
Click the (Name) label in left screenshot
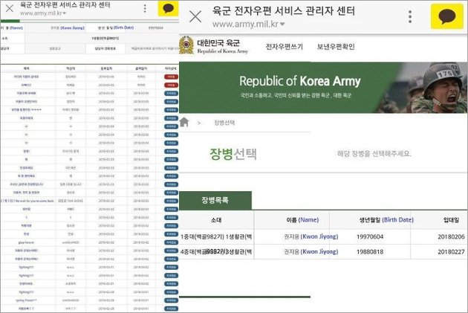click(16, 28)
